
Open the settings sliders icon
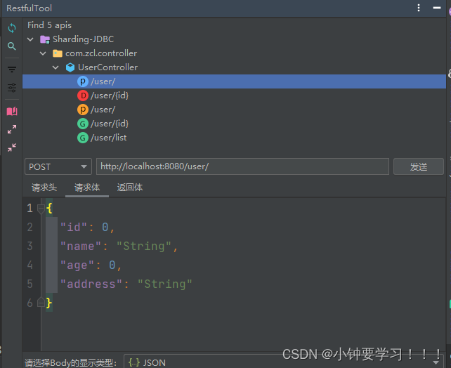[12, 88]
